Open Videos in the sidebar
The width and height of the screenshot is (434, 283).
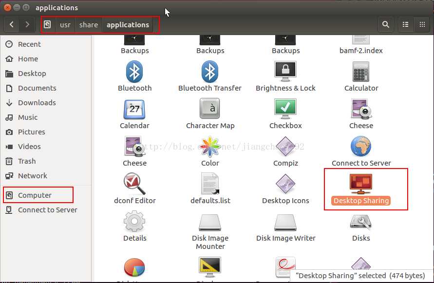click(46, 147)
